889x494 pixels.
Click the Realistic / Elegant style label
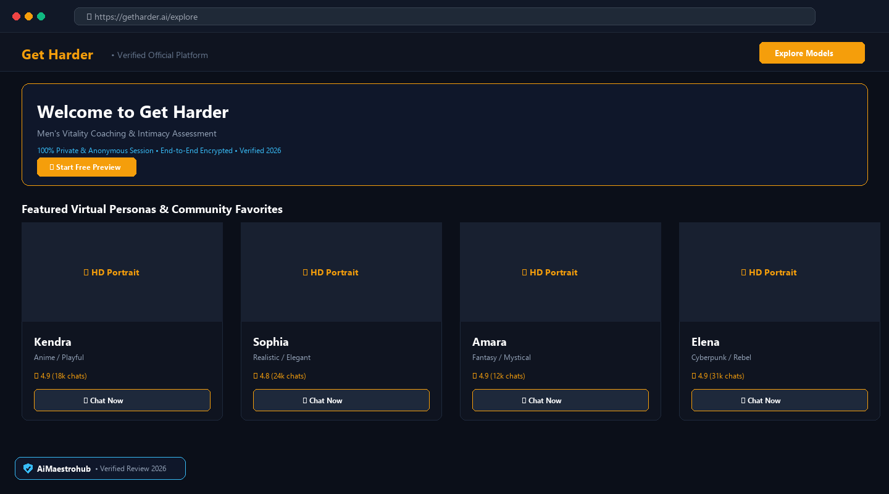[x=282, y=358]
